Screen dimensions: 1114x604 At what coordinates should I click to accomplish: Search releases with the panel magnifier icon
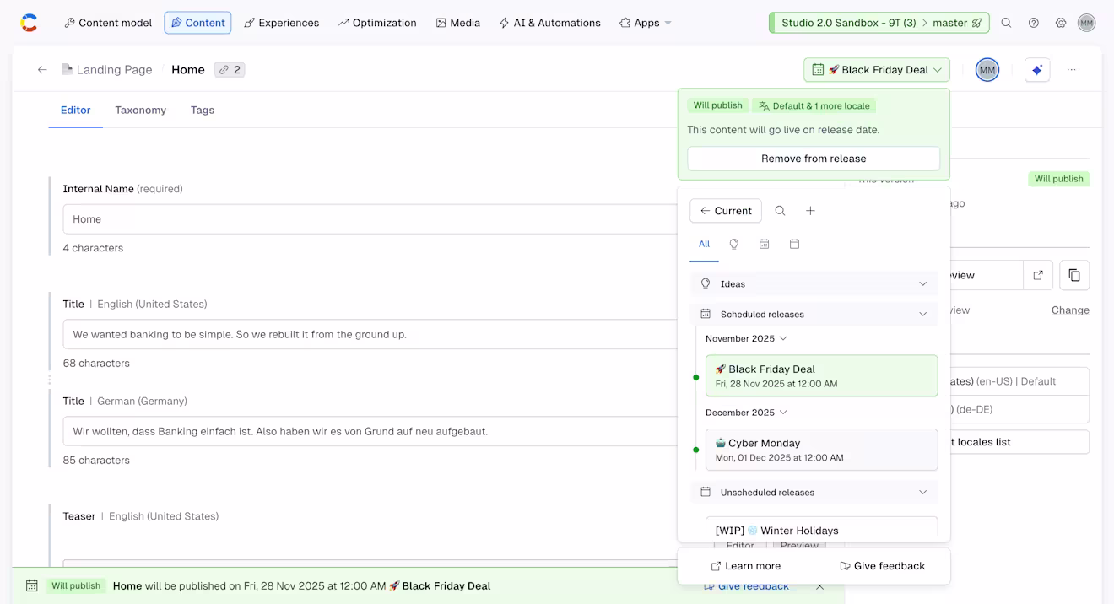click(781, 211)
